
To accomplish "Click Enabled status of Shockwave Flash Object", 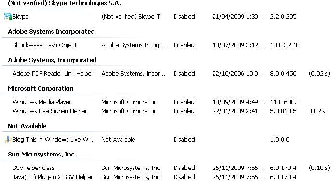I will click(184, 45).
